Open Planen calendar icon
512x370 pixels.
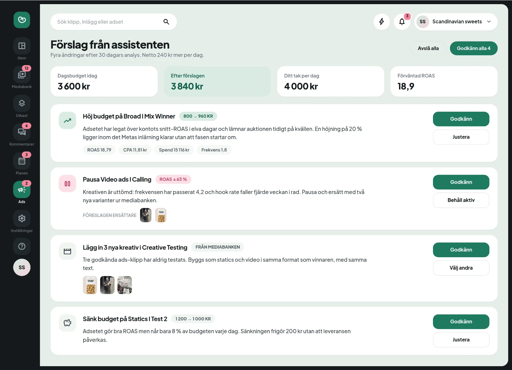[22, 161]
